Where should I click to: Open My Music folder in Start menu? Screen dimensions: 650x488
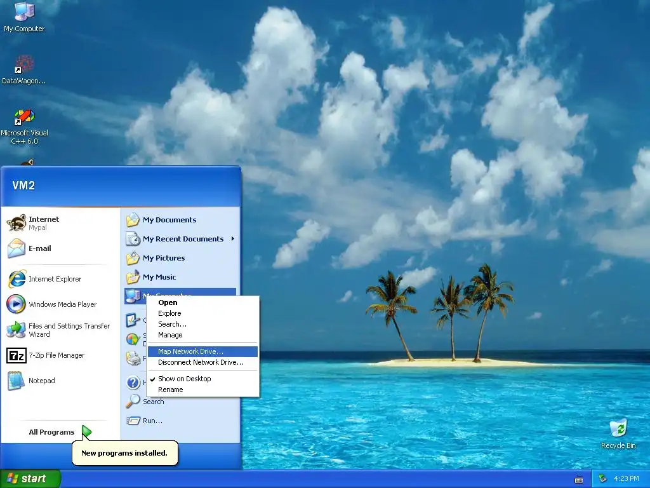tap(180, 277)
